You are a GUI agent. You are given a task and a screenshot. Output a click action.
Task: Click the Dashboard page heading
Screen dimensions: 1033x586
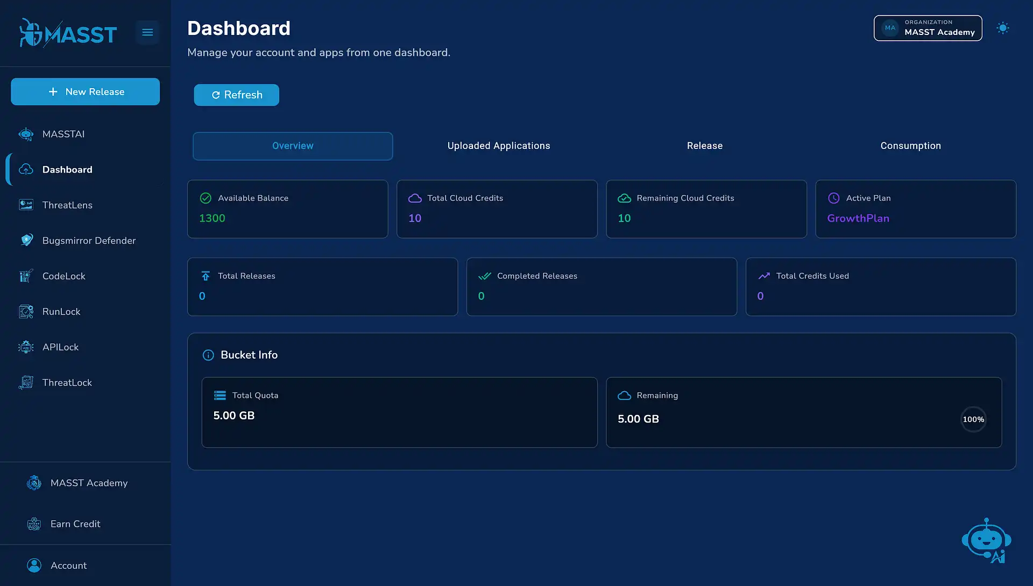pyautogui.click(x=239, y=28)
